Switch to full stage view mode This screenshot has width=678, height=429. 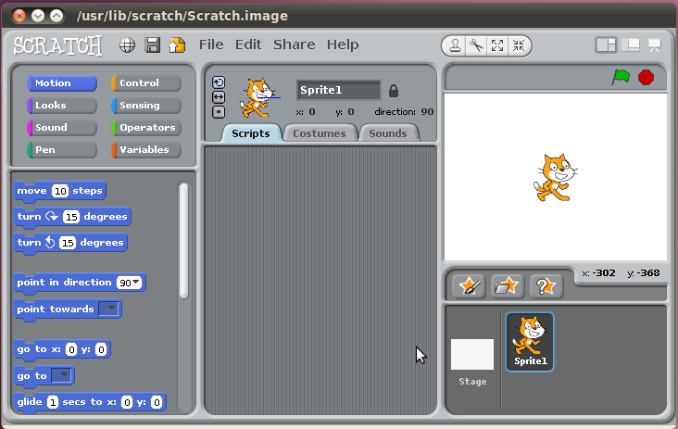coord(631,45)
